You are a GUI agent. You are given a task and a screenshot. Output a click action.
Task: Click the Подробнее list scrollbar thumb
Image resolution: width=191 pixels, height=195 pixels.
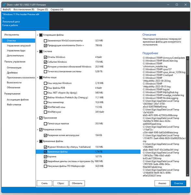pos(187,67)
